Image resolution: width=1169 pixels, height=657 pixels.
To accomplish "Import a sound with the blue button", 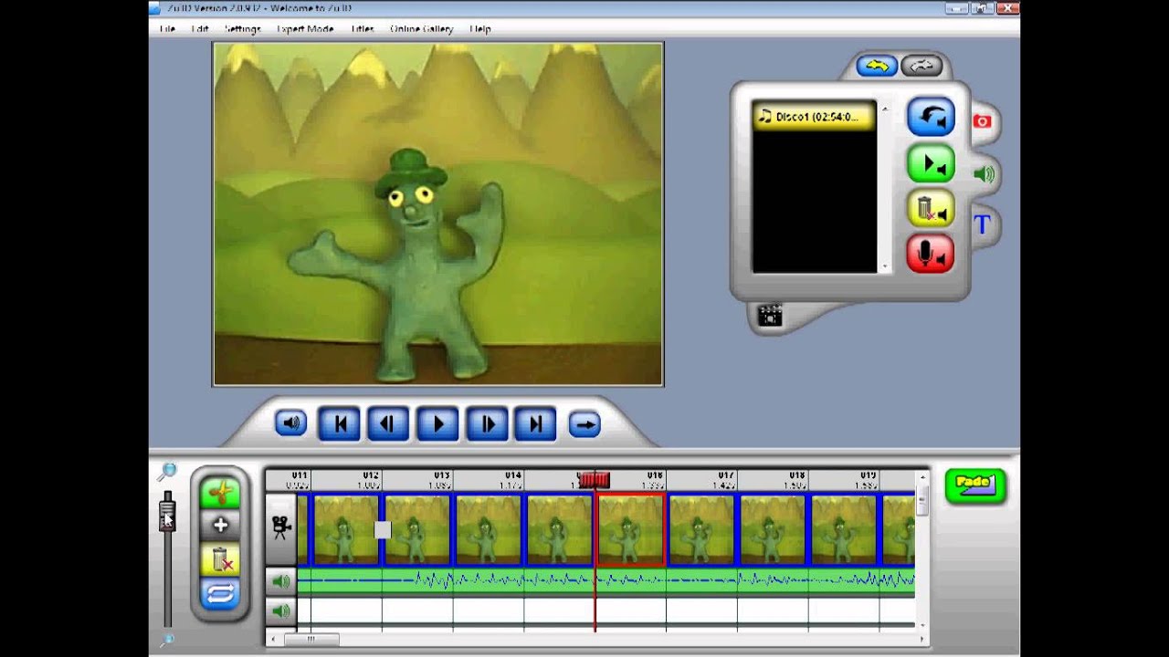I will tap(931, 117).
